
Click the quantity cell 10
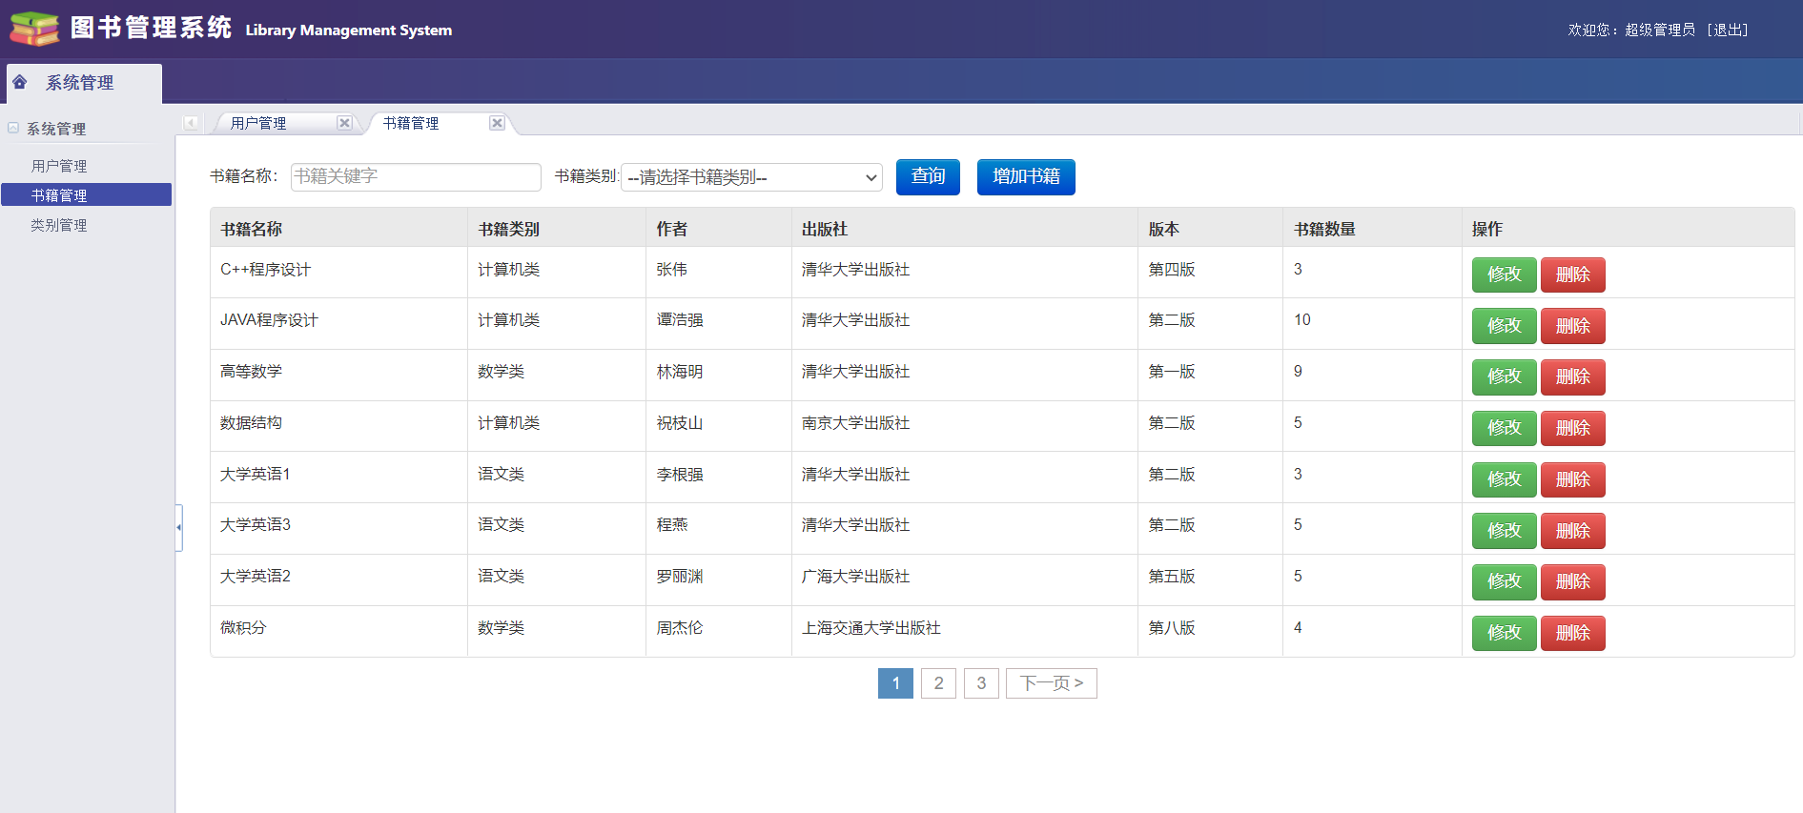(x=1302, y=320)
